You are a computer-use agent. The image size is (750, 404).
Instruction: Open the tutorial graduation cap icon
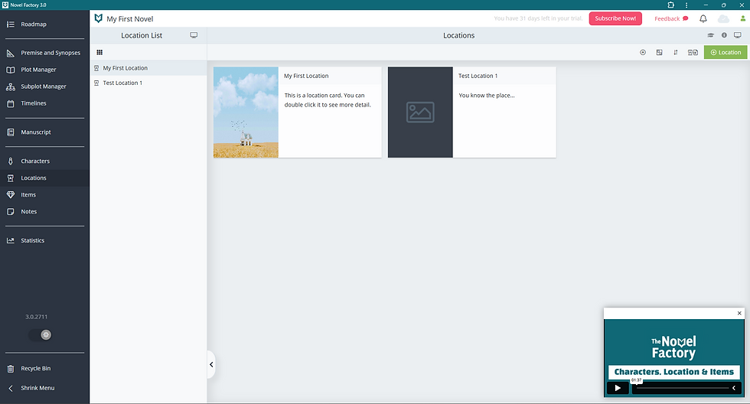(x=711, y=35)
